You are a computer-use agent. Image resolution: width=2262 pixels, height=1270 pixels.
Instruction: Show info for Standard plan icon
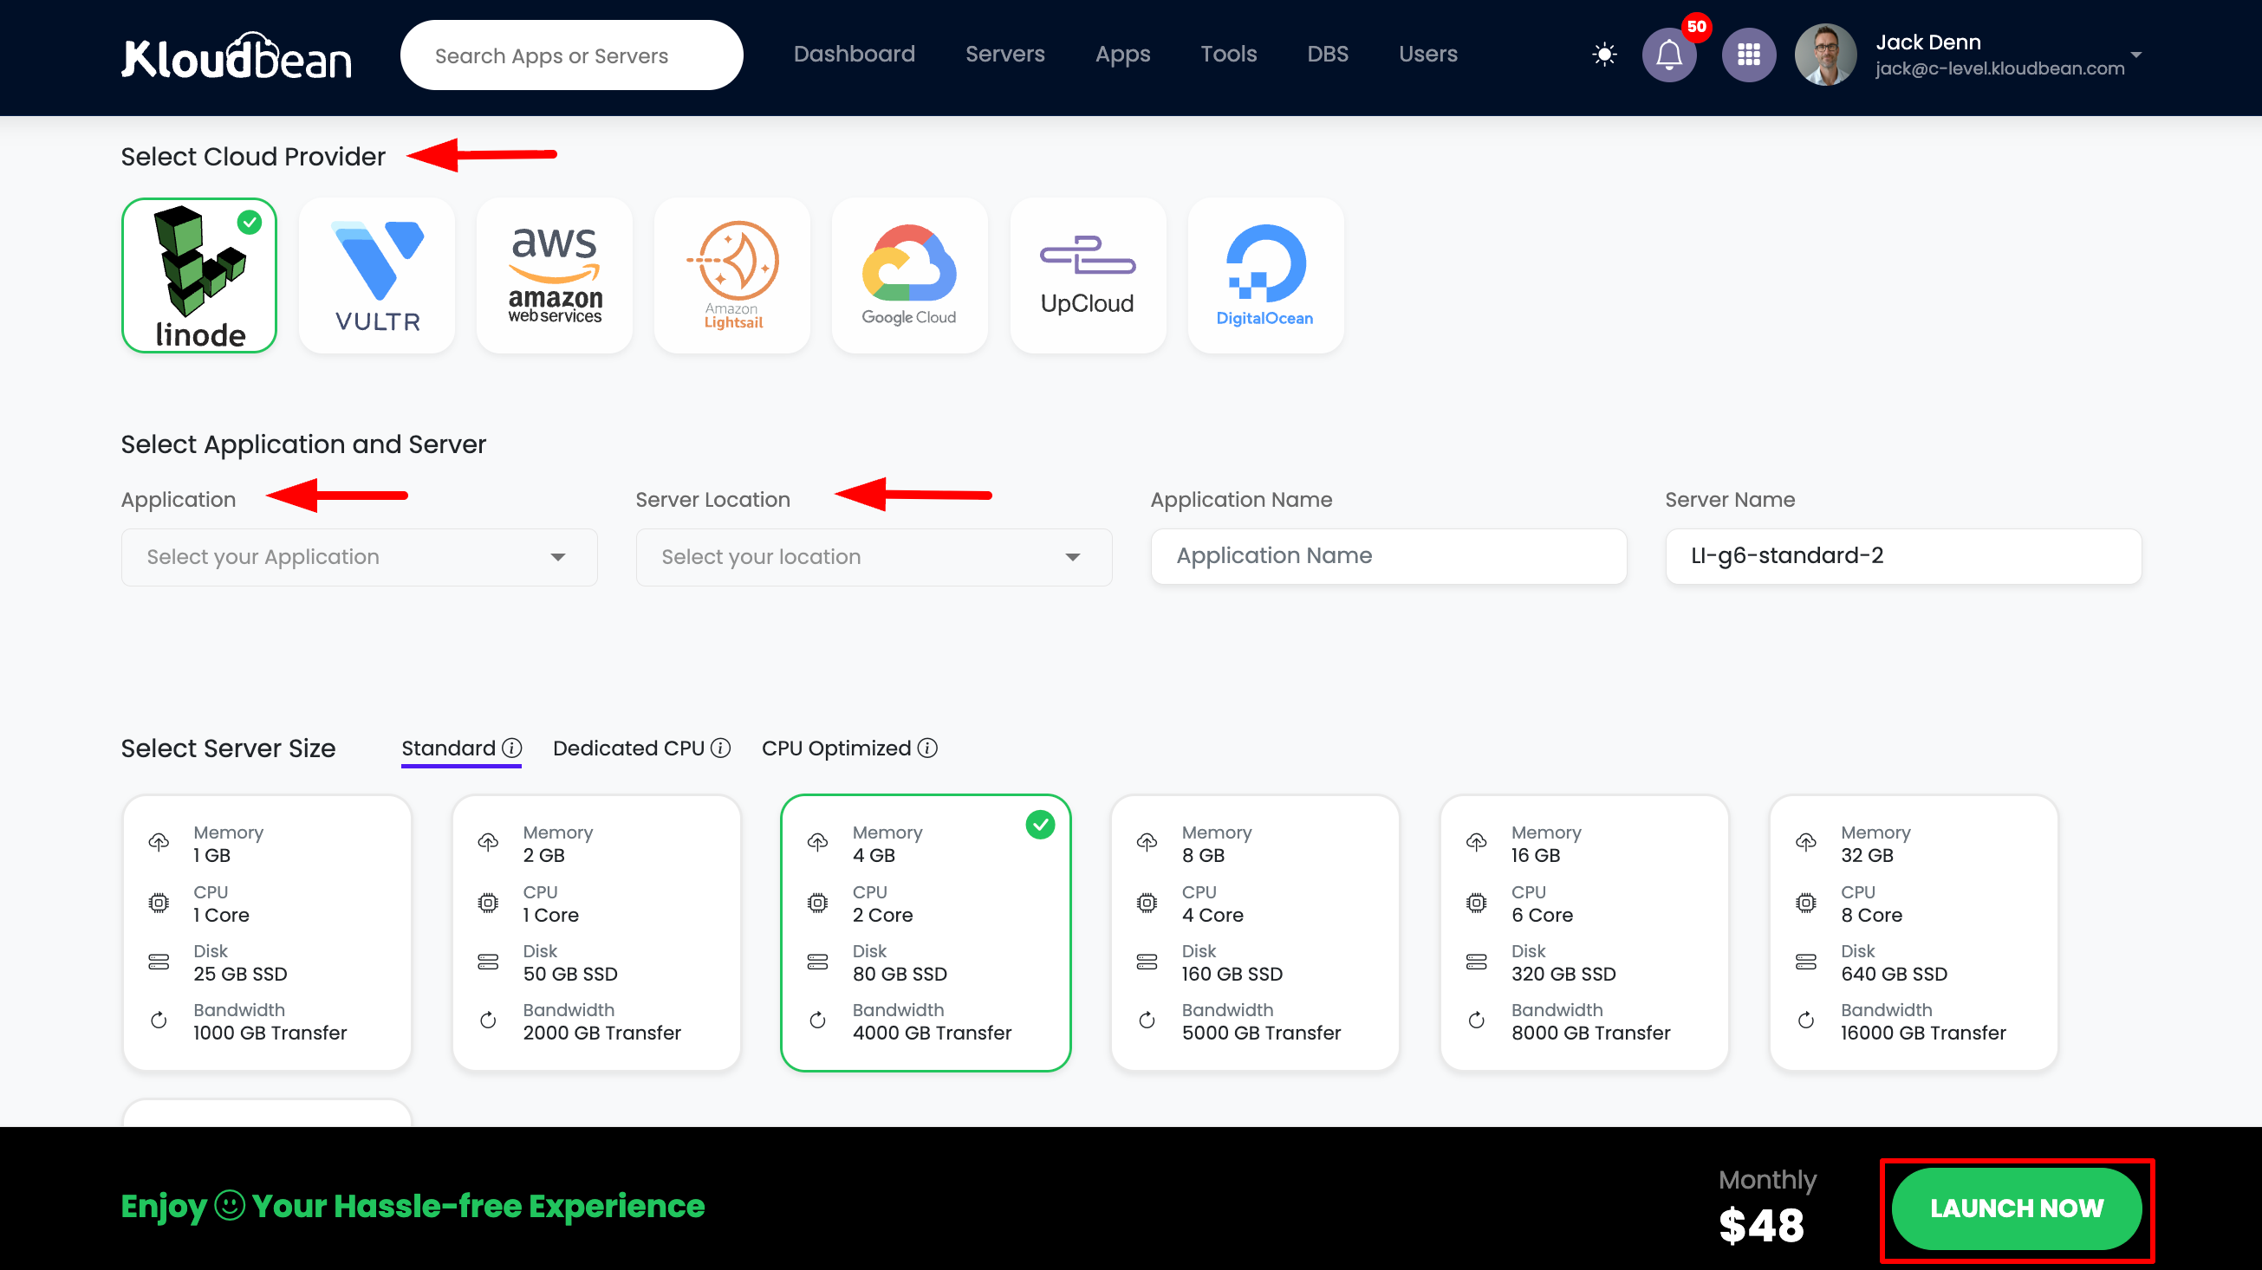point(511,748)
